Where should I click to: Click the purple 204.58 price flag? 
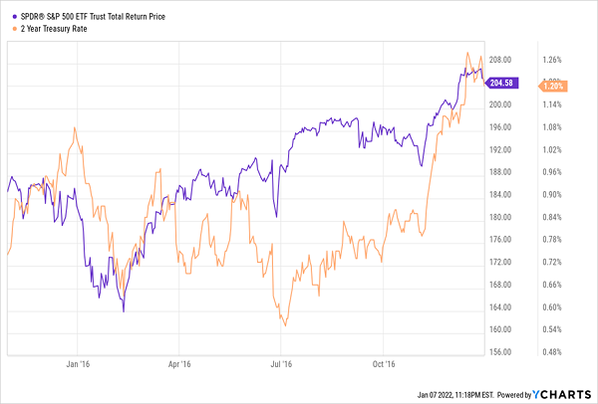point(501,83)
